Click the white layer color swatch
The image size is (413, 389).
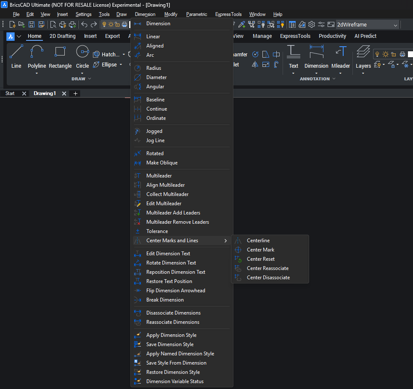tap(410, 54)
